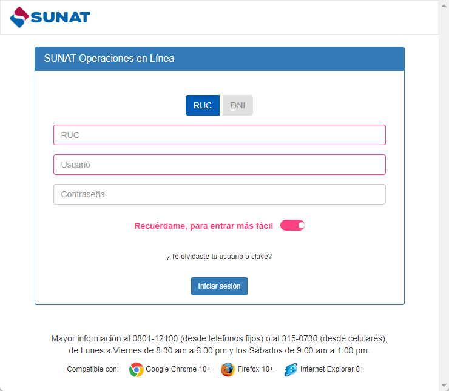Select the RUC login tab
The image size is (449, 391).
[x=203, y=105]
